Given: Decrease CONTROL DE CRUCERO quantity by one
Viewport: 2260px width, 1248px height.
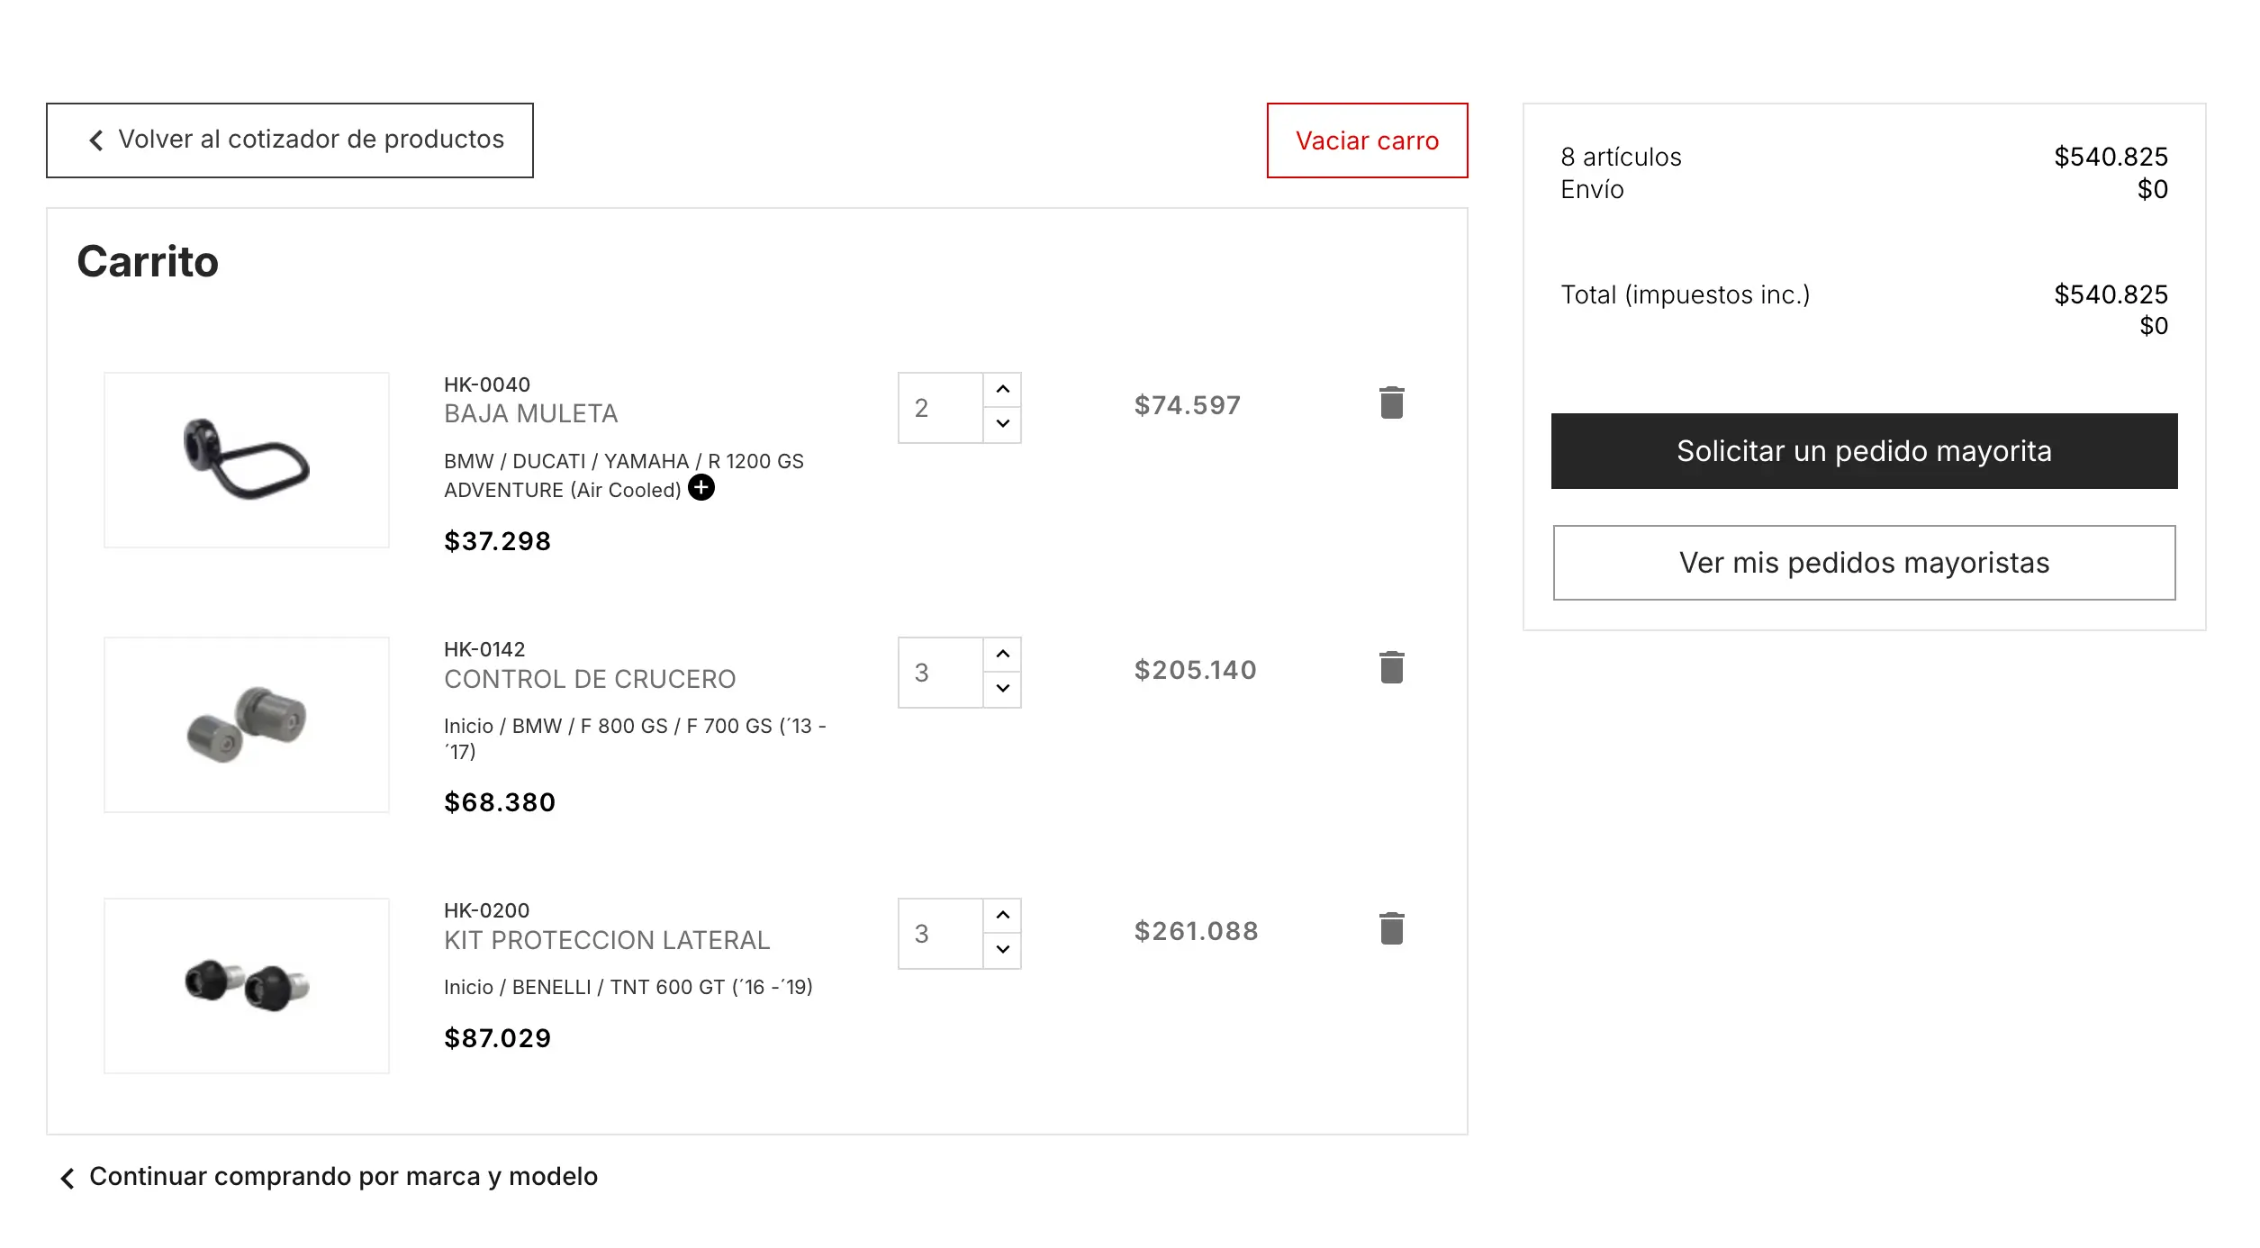Looking at the screenshot, I should (1002, 689).
